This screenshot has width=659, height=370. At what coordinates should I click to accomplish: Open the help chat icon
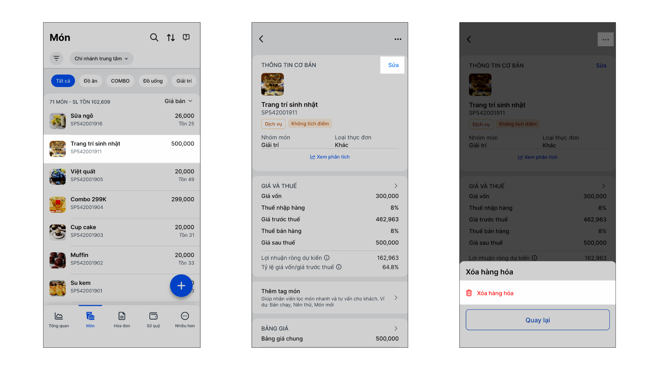[x=186, y=37]
